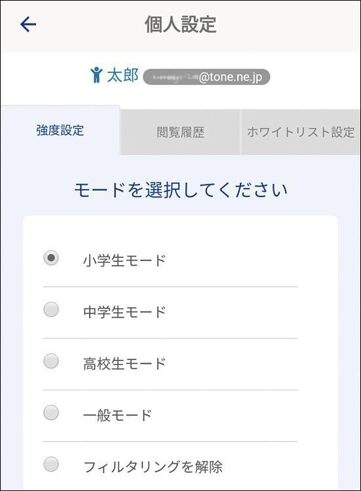Screen dimensions: 361x491
Task: Click the person icon beside 太郎
Action: coord(96,75)
